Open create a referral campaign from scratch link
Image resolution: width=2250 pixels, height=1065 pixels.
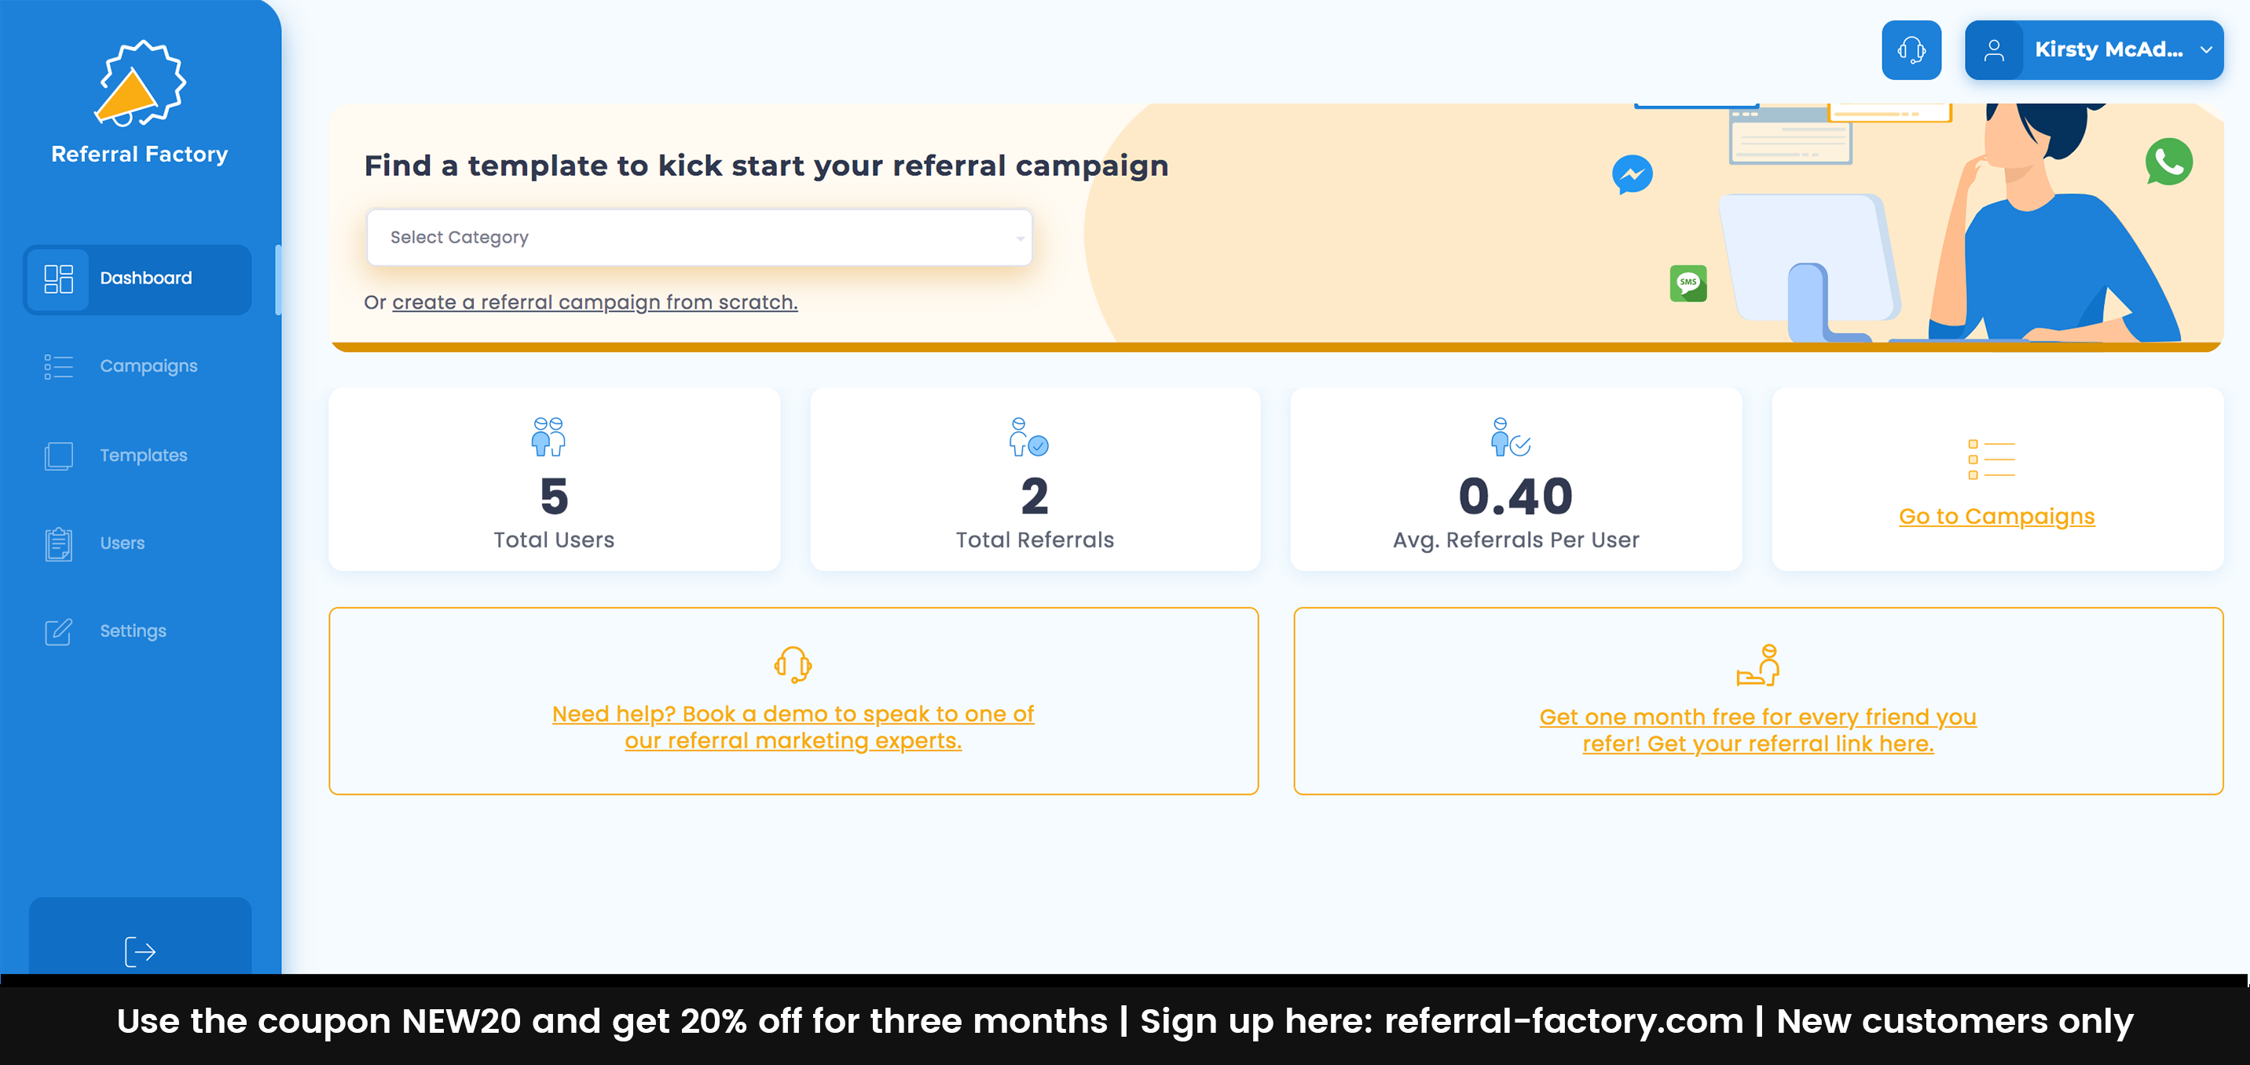coord(595,302)
